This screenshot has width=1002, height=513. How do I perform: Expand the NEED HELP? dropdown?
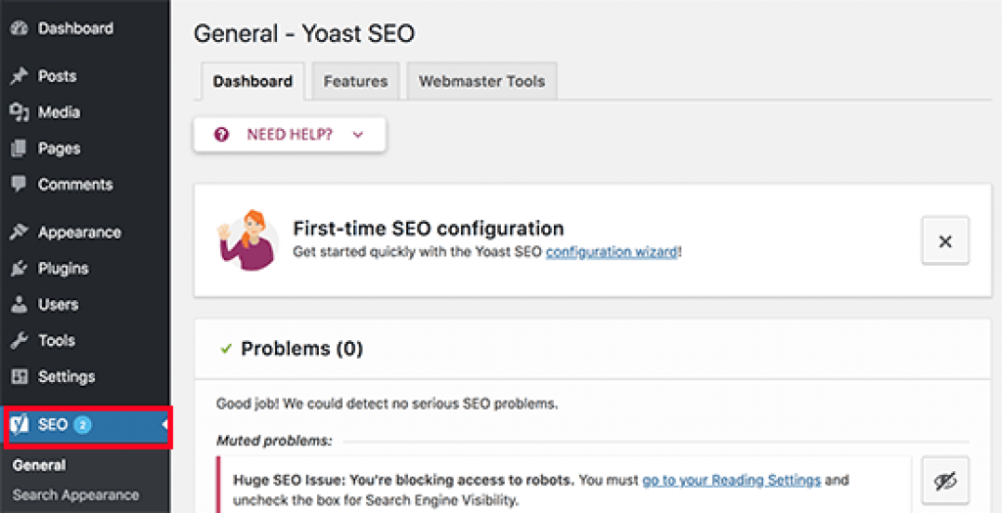coord(290,135)
